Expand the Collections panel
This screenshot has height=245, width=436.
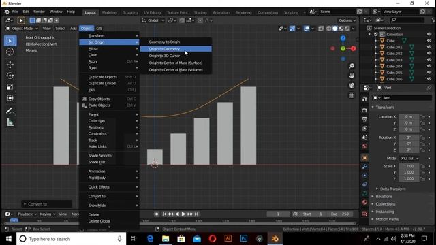[385, 204]
